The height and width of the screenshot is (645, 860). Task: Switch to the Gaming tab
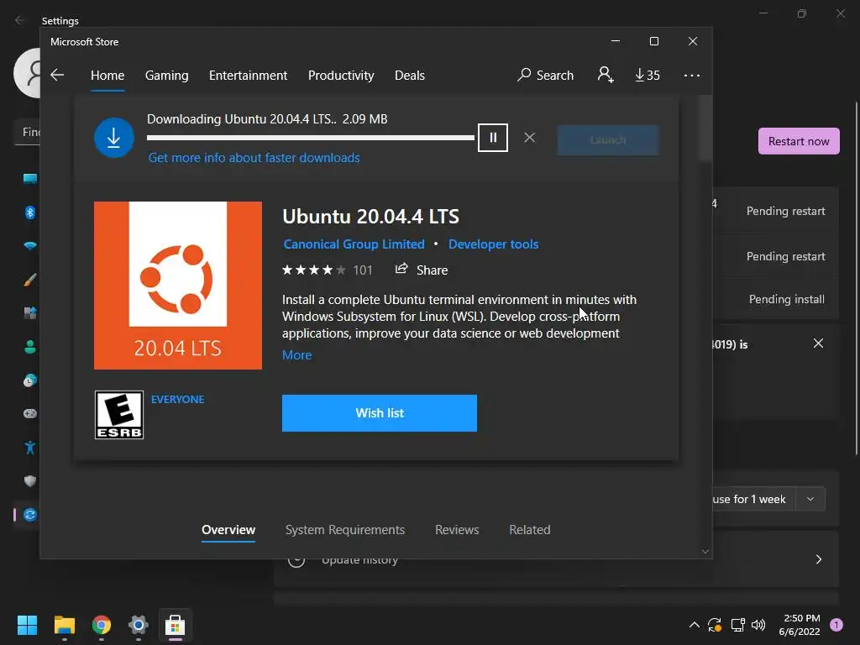pyautogui.click(x=167, y=75)
